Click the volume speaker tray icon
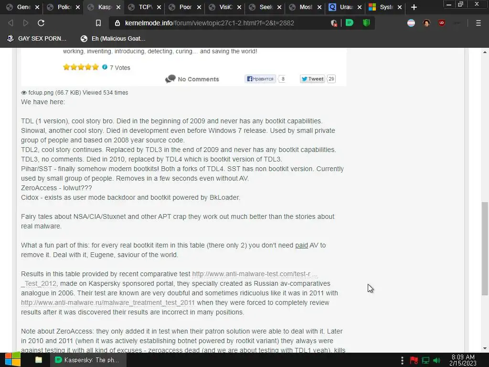Viewport: 489px width, 367px height. point(437,360)
